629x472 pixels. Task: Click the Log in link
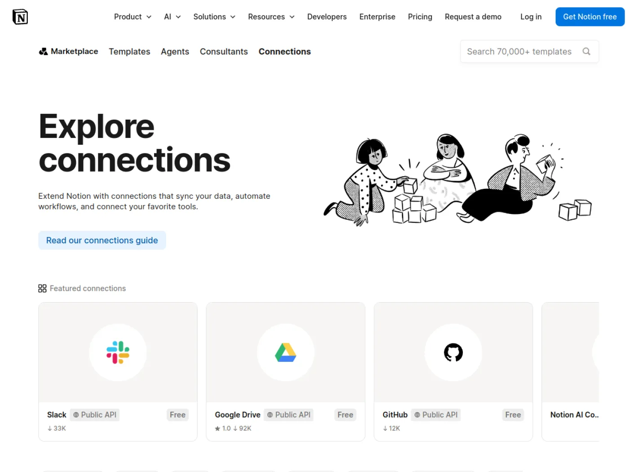531,17
